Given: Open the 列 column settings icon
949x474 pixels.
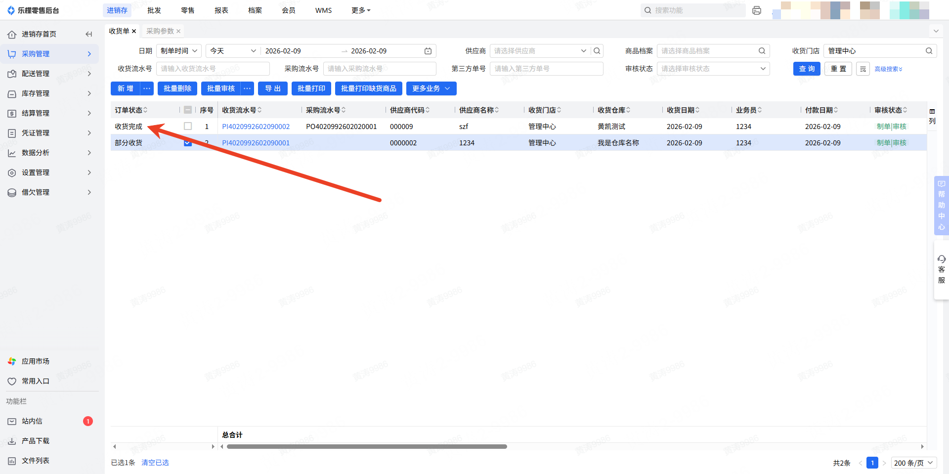Looking at the screenshot, I should 932,116.
